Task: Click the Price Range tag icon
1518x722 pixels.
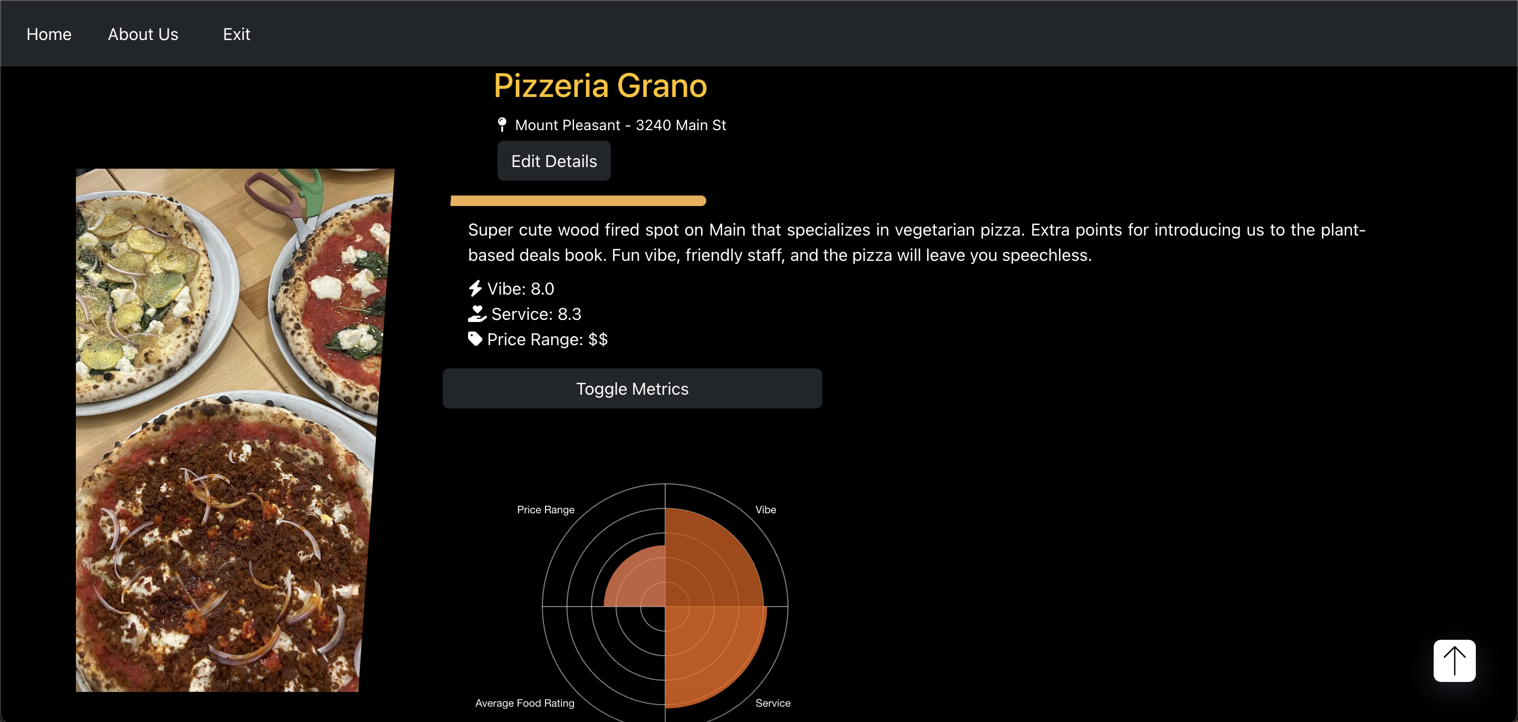Action: pos(475,339)
